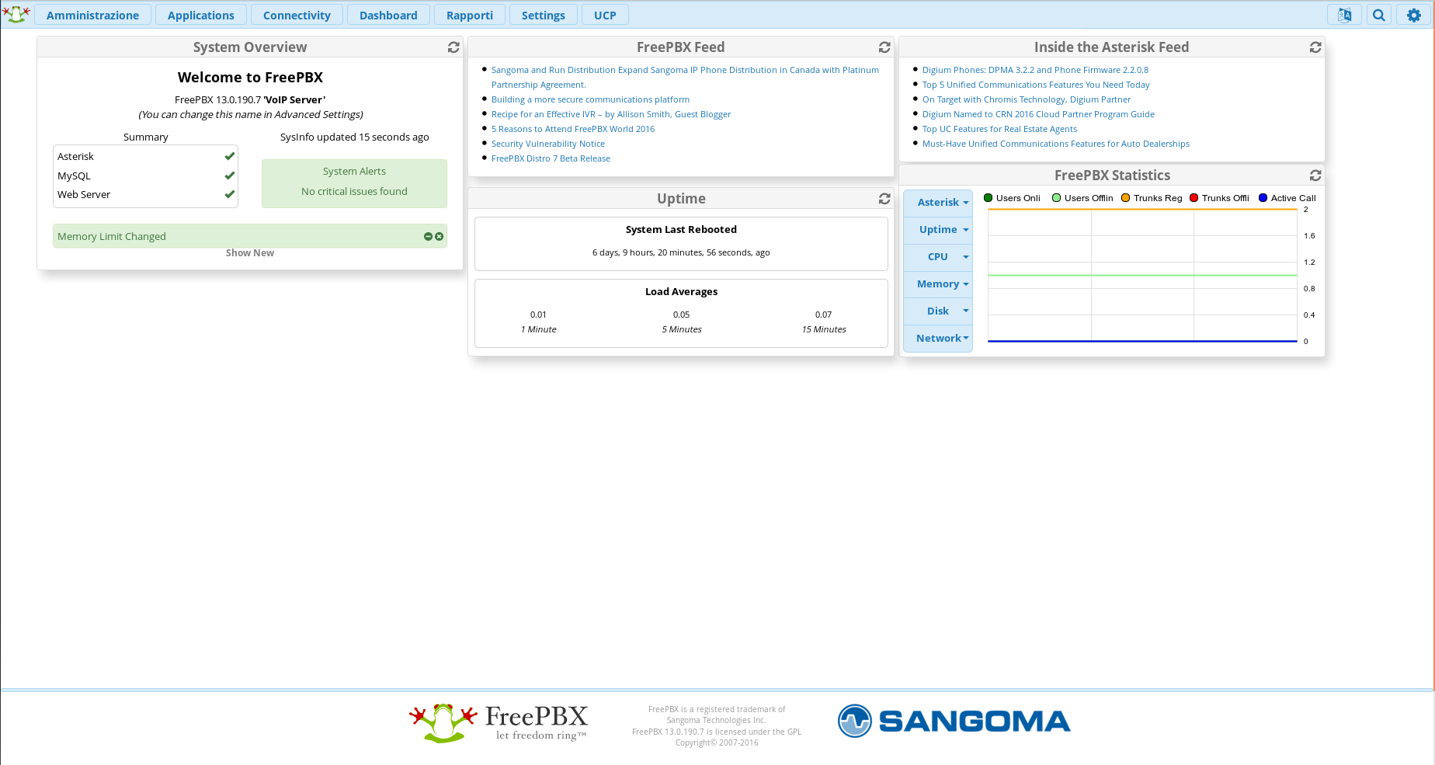Refresh the System Overview panel
Image resolution: width=1435 pixels, height=765 pixels.
(x=453, y=47)
